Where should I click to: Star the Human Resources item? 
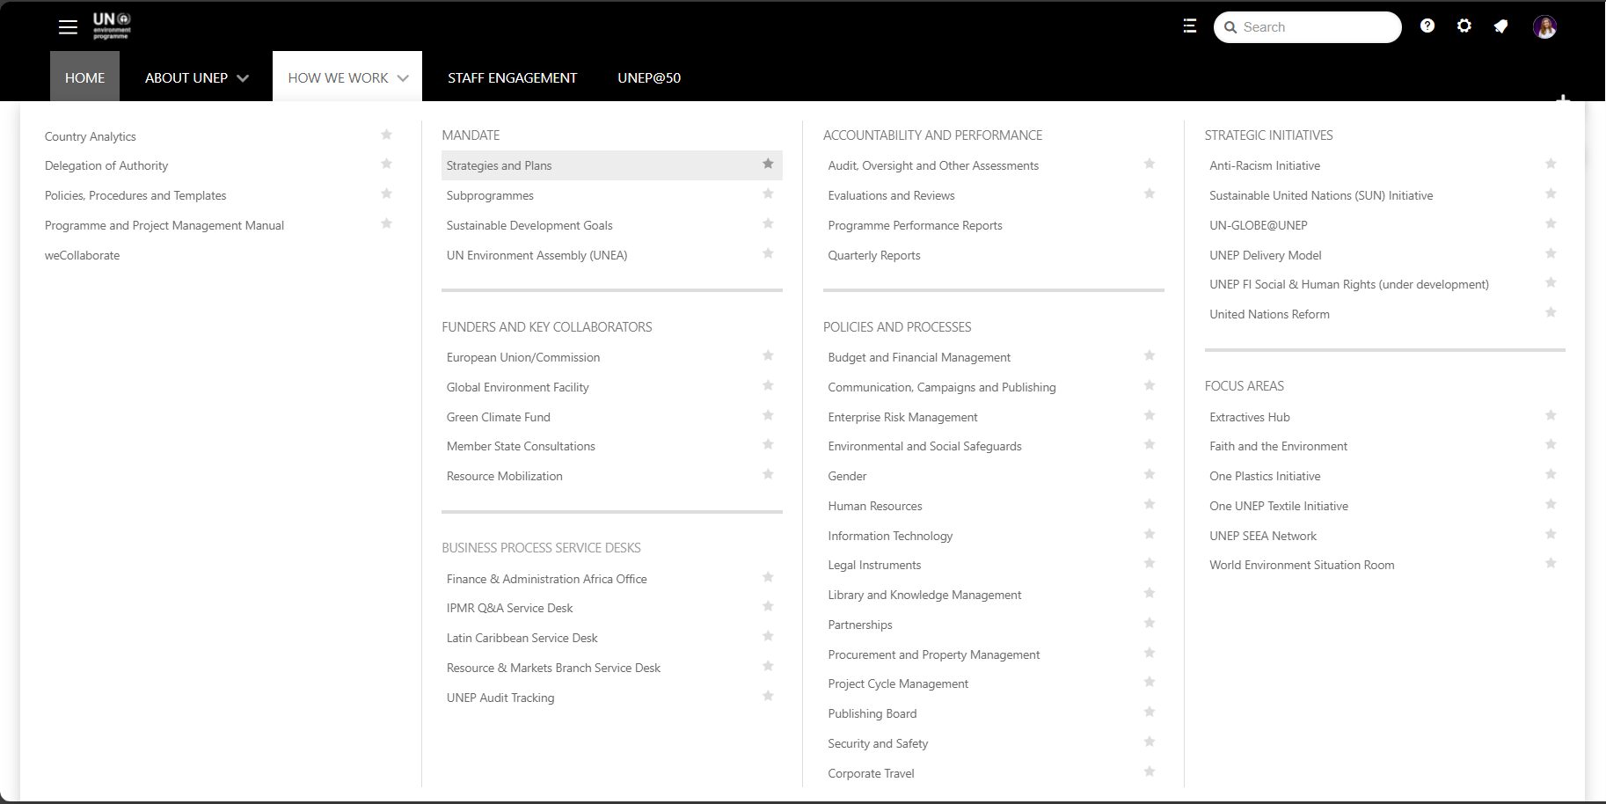[x=1150, y=505]
